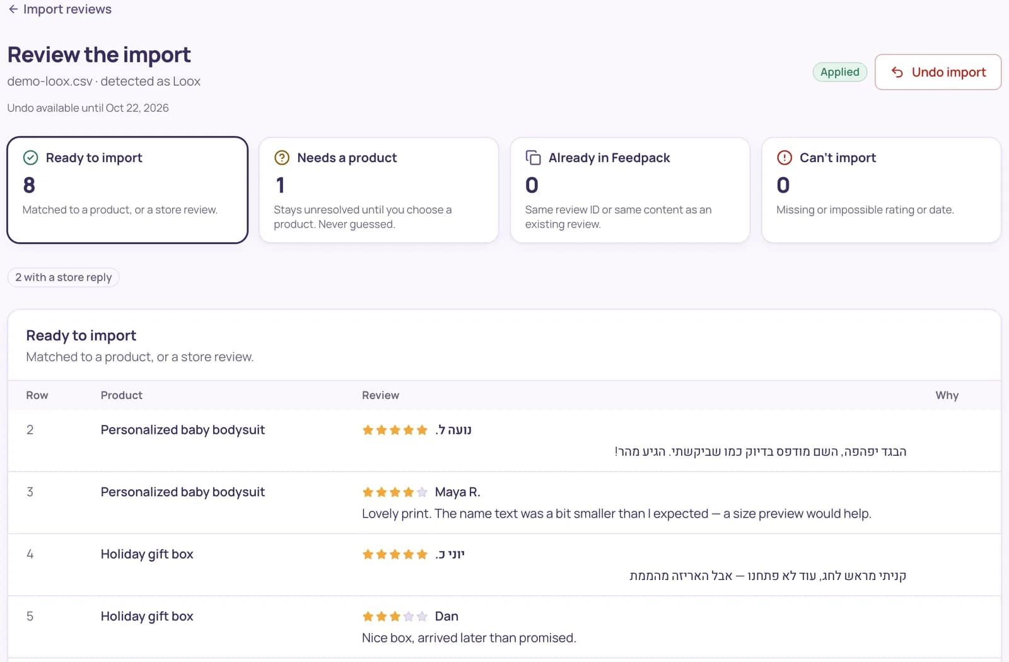
Task: Click the Why column header
Action: 947,395
